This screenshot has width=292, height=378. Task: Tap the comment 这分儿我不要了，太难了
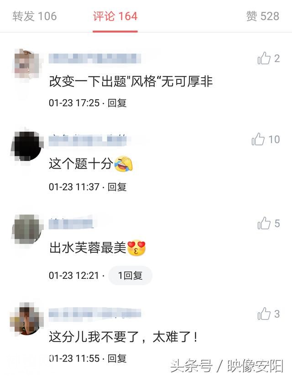(x=123, y=336)
